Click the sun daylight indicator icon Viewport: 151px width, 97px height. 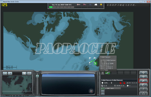point(101,5)
